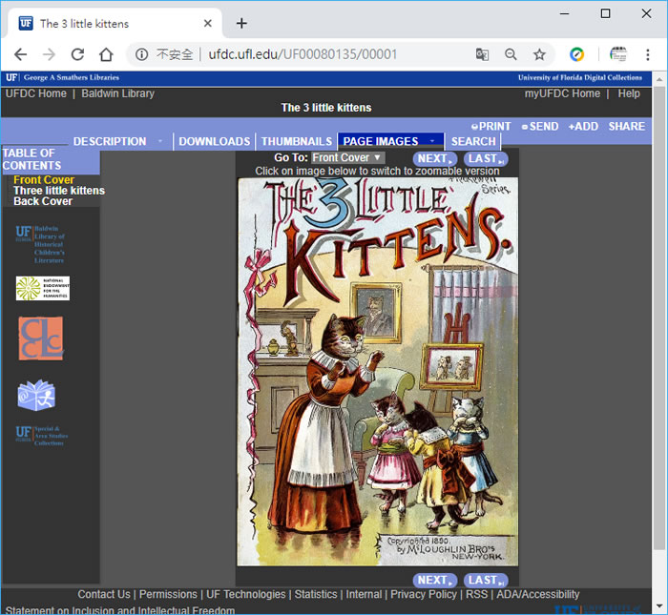
Task: Click the address bar URL
Action: click(x=303, y=54)
